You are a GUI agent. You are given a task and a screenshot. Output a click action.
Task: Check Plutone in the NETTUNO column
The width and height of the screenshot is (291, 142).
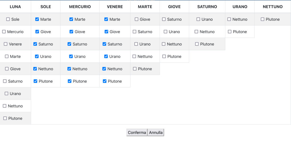tap(263, 19)
